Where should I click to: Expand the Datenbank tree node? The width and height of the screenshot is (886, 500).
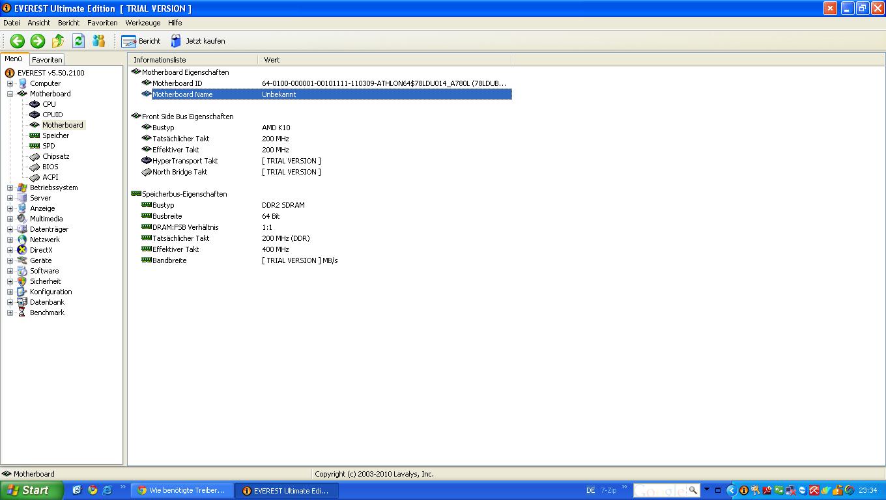(x=10, y=302)
